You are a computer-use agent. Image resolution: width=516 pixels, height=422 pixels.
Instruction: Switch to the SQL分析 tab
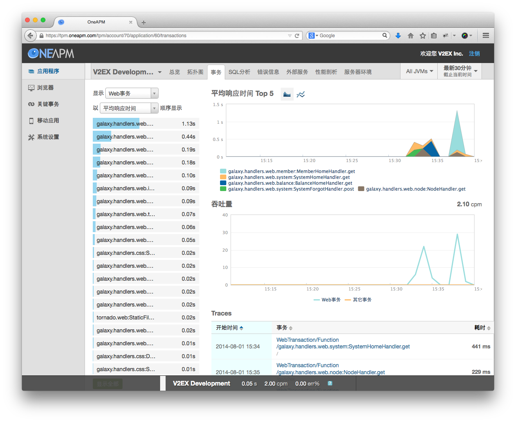pos(239,72)
